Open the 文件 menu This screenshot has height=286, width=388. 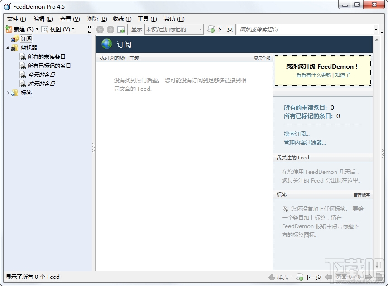(x=16, y=19)
